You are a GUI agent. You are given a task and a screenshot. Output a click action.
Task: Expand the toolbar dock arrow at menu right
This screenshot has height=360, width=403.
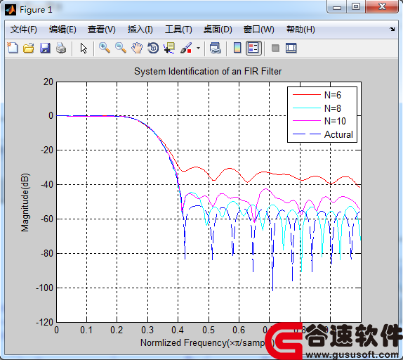click(x=392, y=30)
